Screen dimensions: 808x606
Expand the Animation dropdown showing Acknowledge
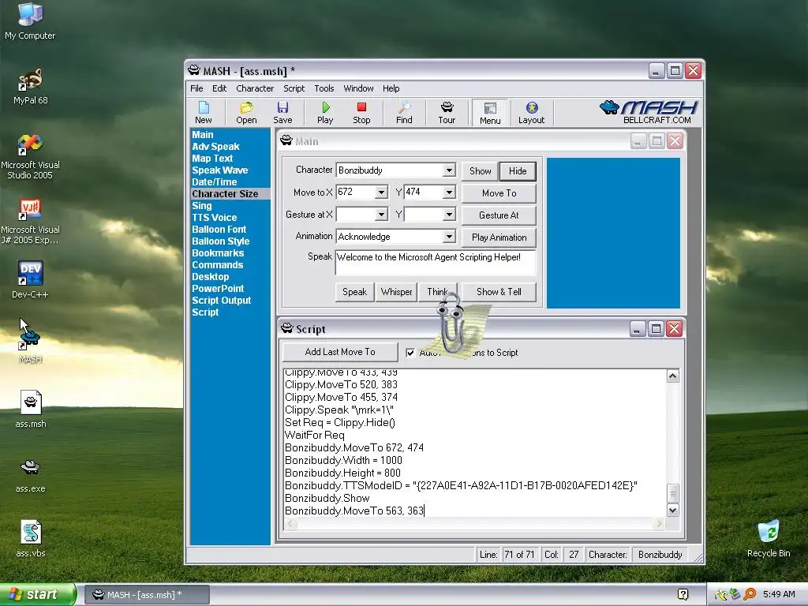449,237
